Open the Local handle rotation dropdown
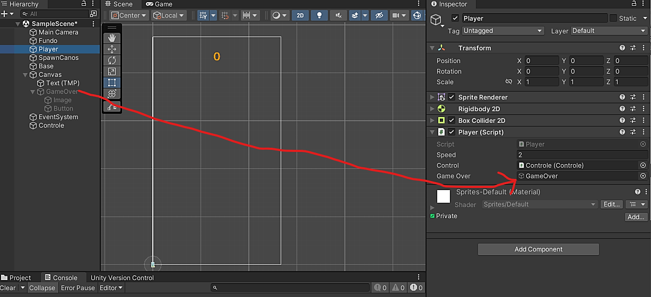The height and width of the screenshot is (297, 651). 169,15
